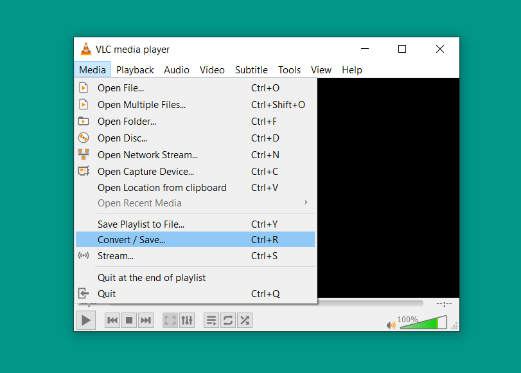
Task: Expand Open Recent Media submenu arrow
Action: pos(306,203)
